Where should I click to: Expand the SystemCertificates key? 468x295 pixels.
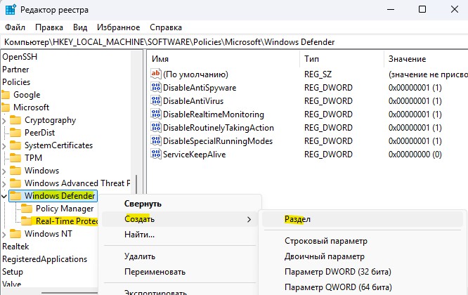point(4,146)
